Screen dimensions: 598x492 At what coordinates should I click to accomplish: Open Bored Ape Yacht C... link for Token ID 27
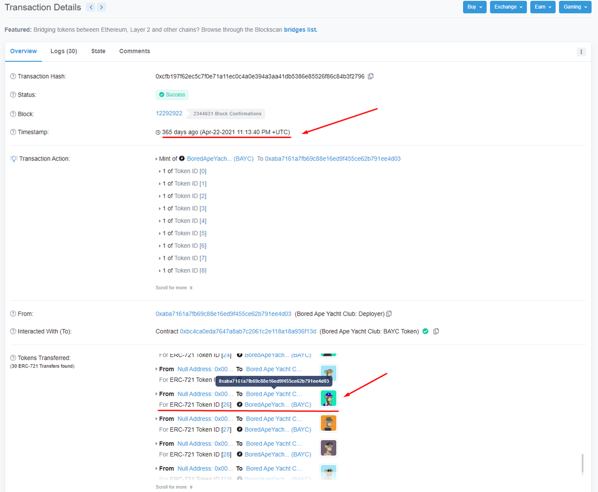coord(274,419)
